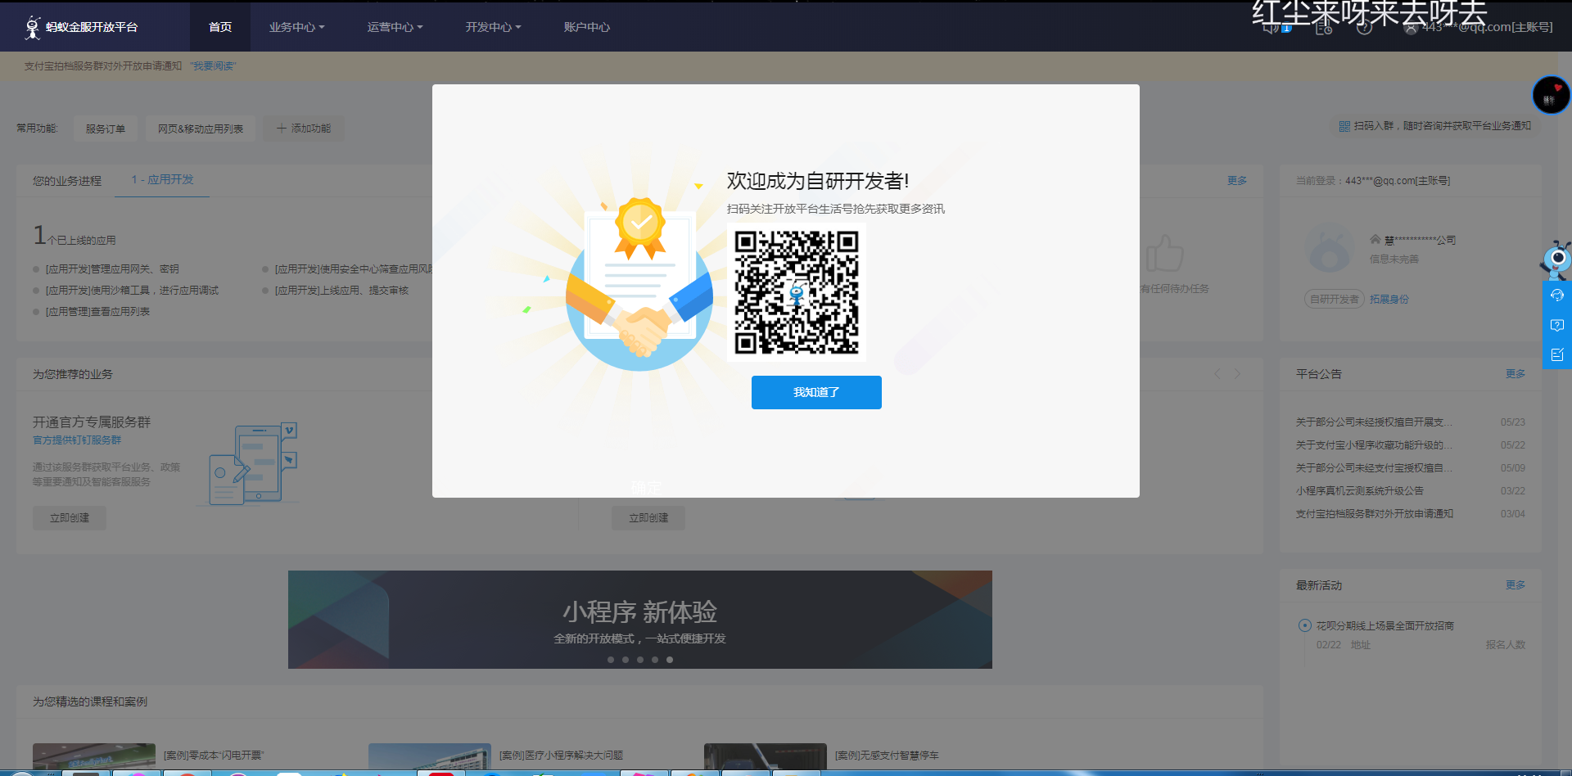The image size is (1572, 776).
Task: Open case [案例]零成本"闪电开票"
Action: 214,756
